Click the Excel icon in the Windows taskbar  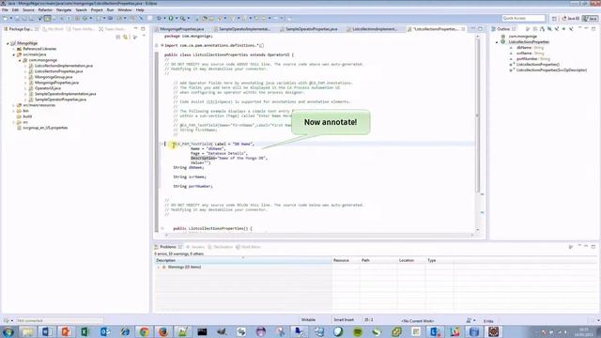click(85, 331)
